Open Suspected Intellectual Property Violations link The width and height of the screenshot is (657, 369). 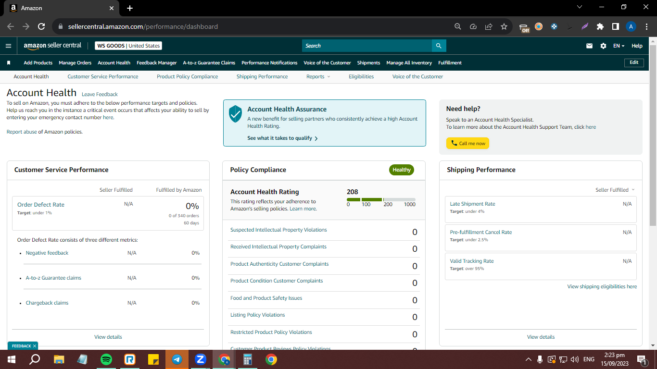[x=278, y=230]
